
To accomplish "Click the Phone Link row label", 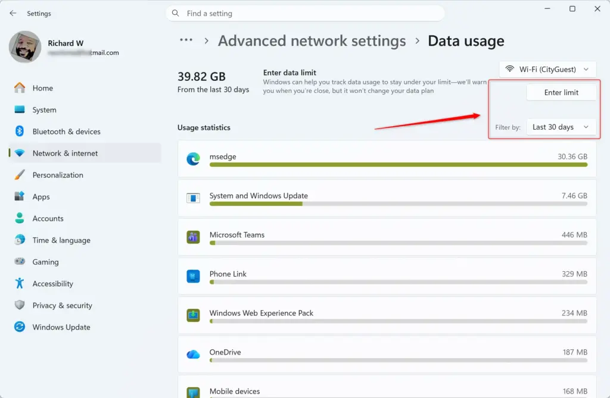I will coord(228,274).
